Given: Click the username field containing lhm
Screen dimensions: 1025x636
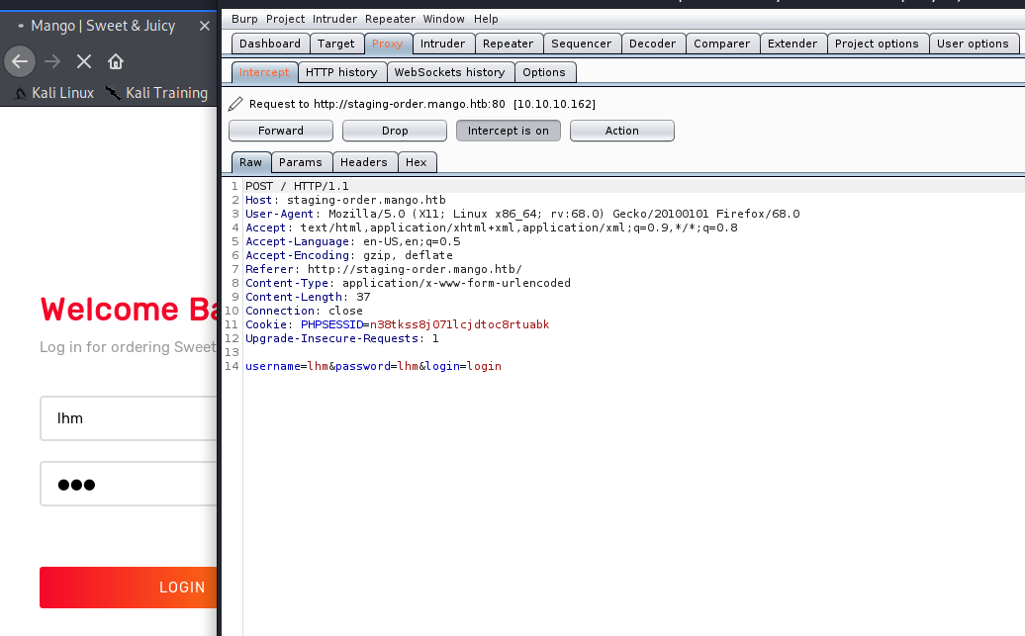Looking at the screenshot, I should (129, 418).
